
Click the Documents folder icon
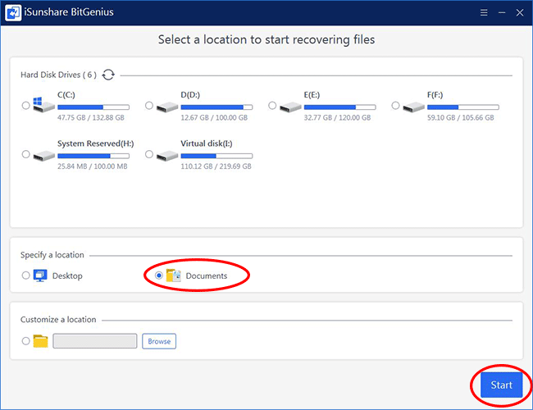173,276
